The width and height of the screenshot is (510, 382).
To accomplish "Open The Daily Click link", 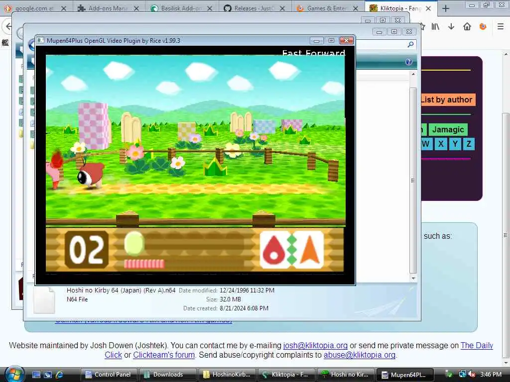I will click(x=477, y=345).
